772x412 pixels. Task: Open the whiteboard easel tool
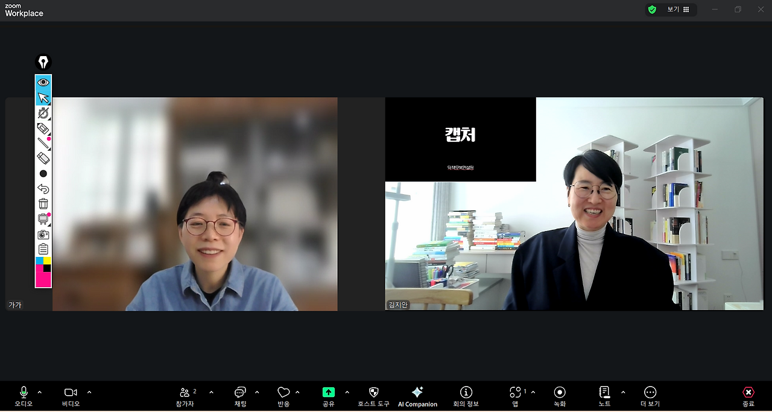pos(43,219)
